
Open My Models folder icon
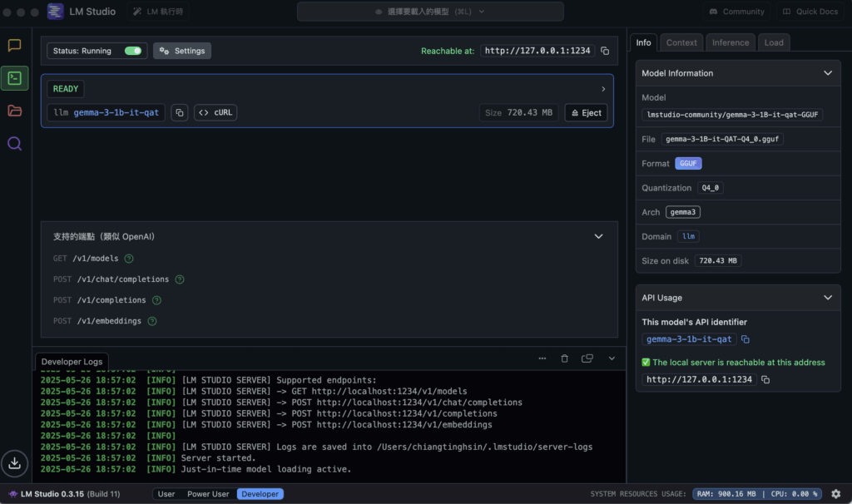click(x=15, y=111)
